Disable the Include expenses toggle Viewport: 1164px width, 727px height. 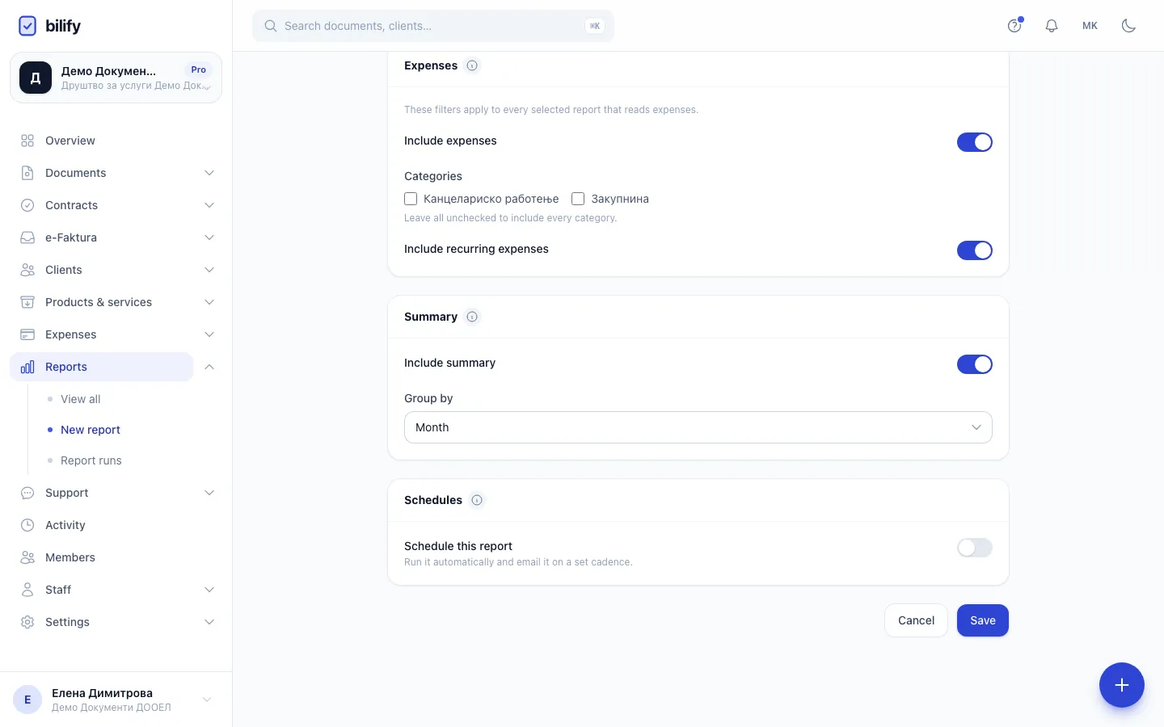coord(975,142)
